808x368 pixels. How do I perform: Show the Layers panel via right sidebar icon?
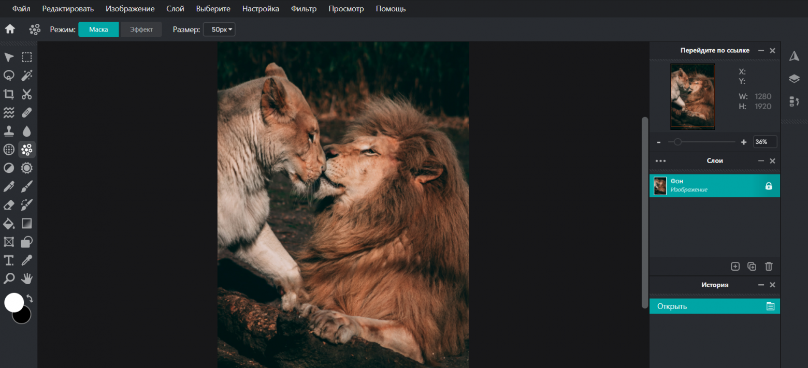click(794, 79)
